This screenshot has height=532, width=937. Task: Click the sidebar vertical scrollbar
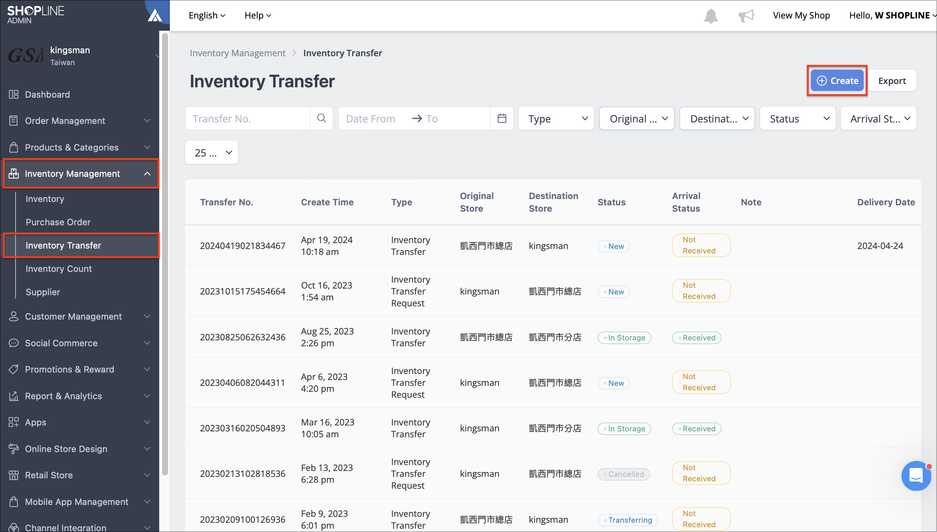coord(165,254)
